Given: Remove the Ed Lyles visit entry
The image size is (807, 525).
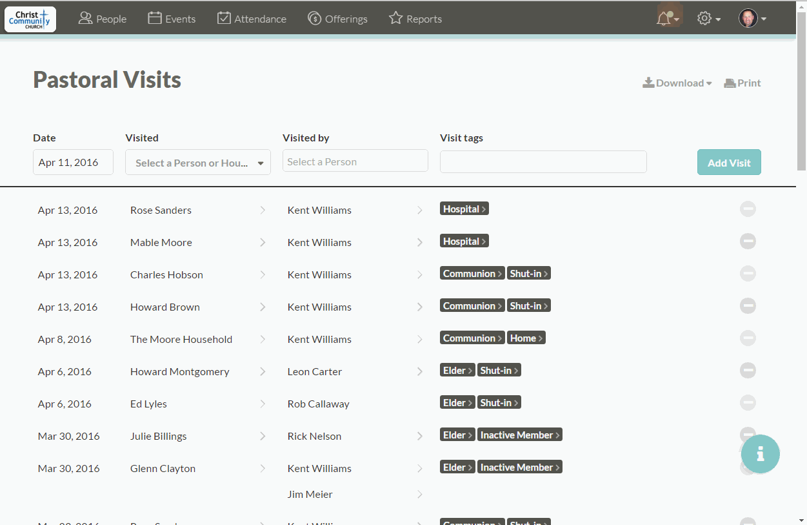Looking at the screenshot, I should 748,402.
